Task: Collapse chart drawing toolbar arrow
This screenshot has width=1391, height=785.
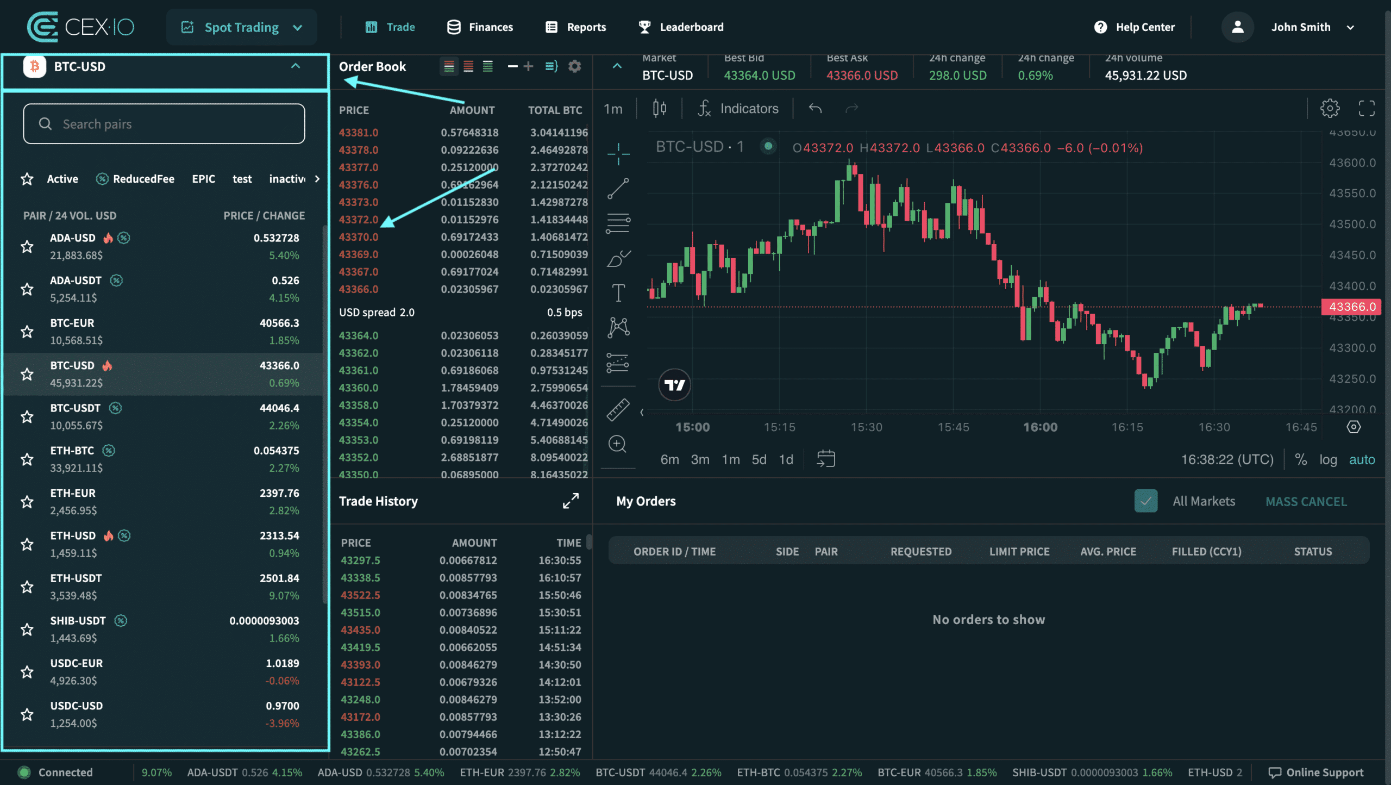Action: [642, 413]
